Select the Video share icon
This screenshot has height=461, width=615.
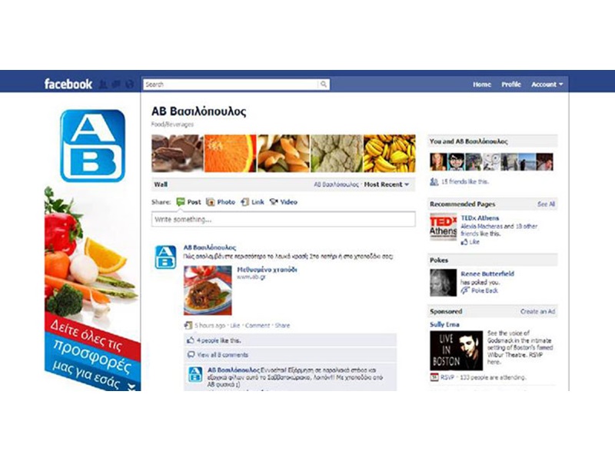click(274, 202)
